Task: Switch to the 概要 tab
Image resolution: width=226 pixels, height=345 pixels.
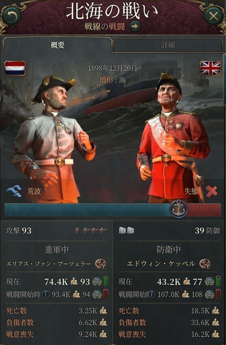Action: [58, 45]
